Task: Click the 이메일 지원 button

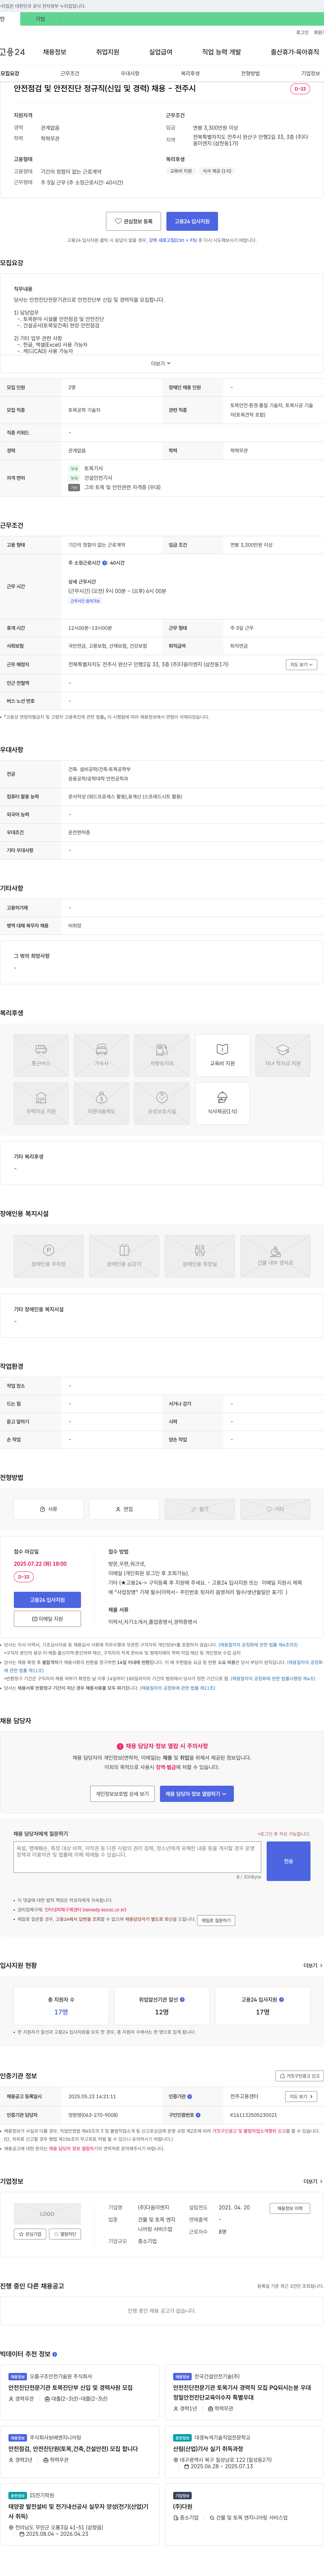Action: point(47,1619)
